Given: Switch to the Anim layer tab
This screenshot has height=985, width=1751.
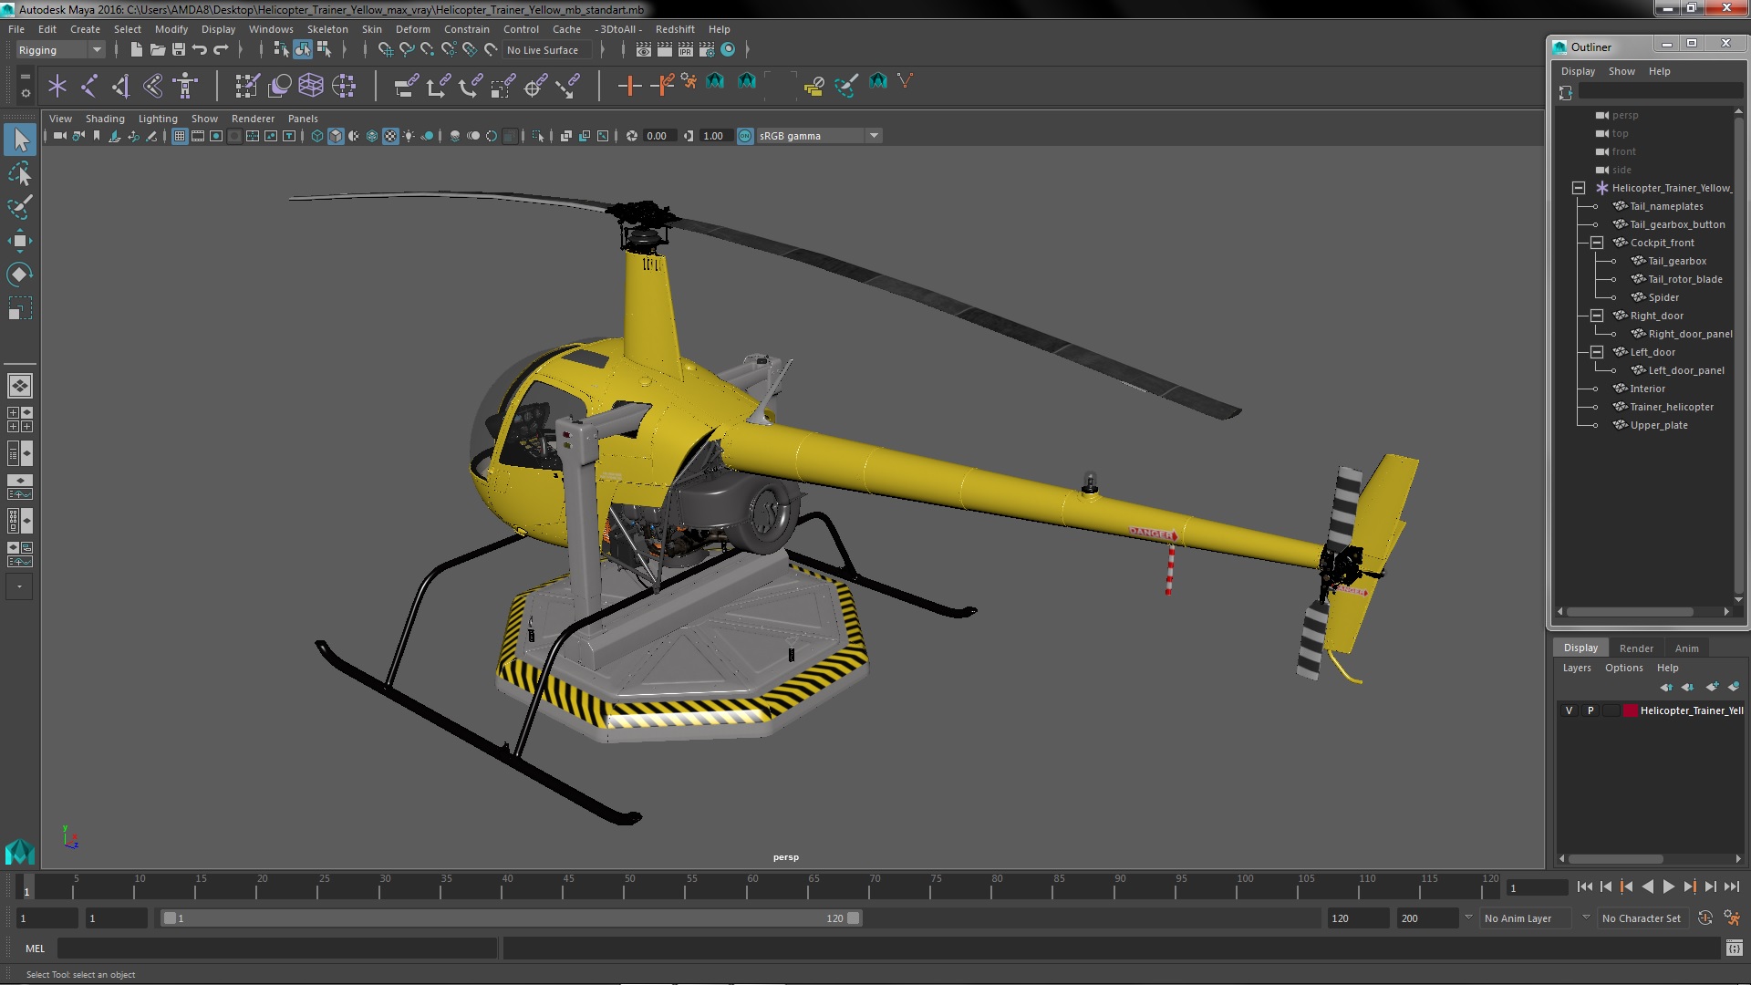Looking at the screenshot, I should (1686, 648).
